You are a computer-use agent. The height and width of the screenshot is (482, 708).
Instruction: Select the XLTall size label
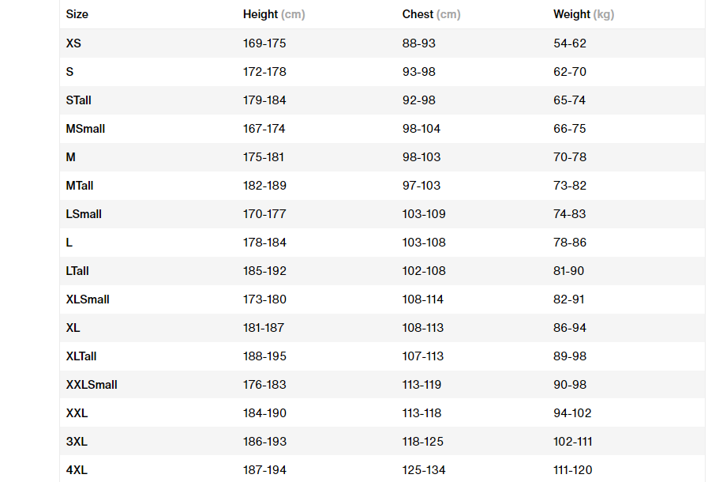click(81, 356)
